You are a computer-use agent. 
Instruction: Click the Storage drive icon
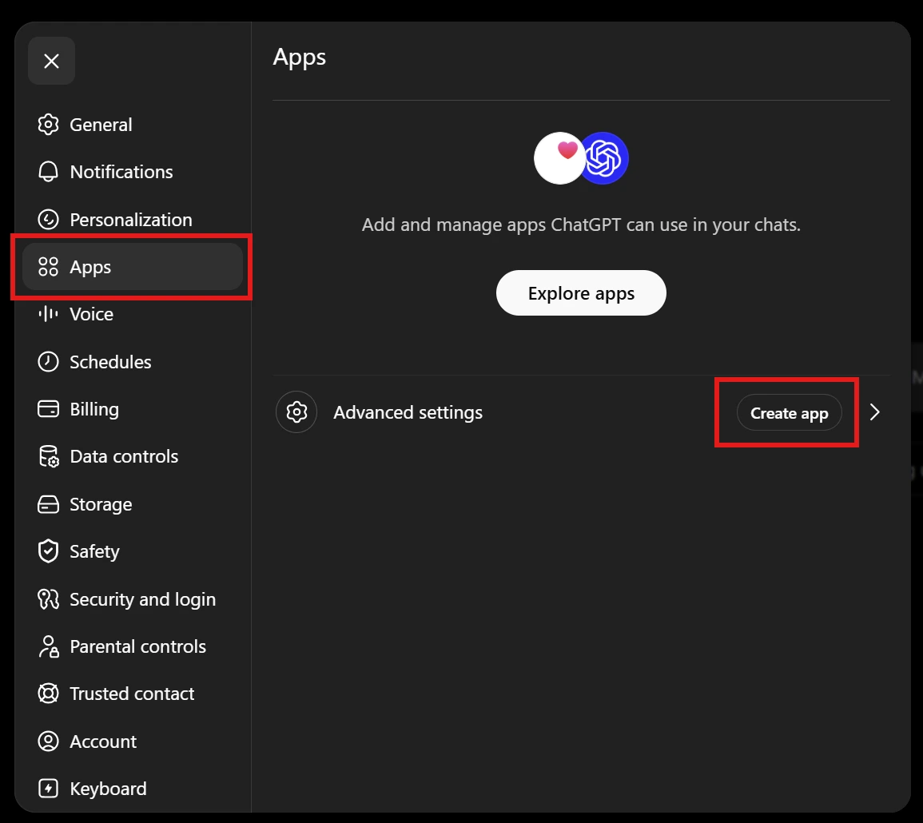pos(48,504)
